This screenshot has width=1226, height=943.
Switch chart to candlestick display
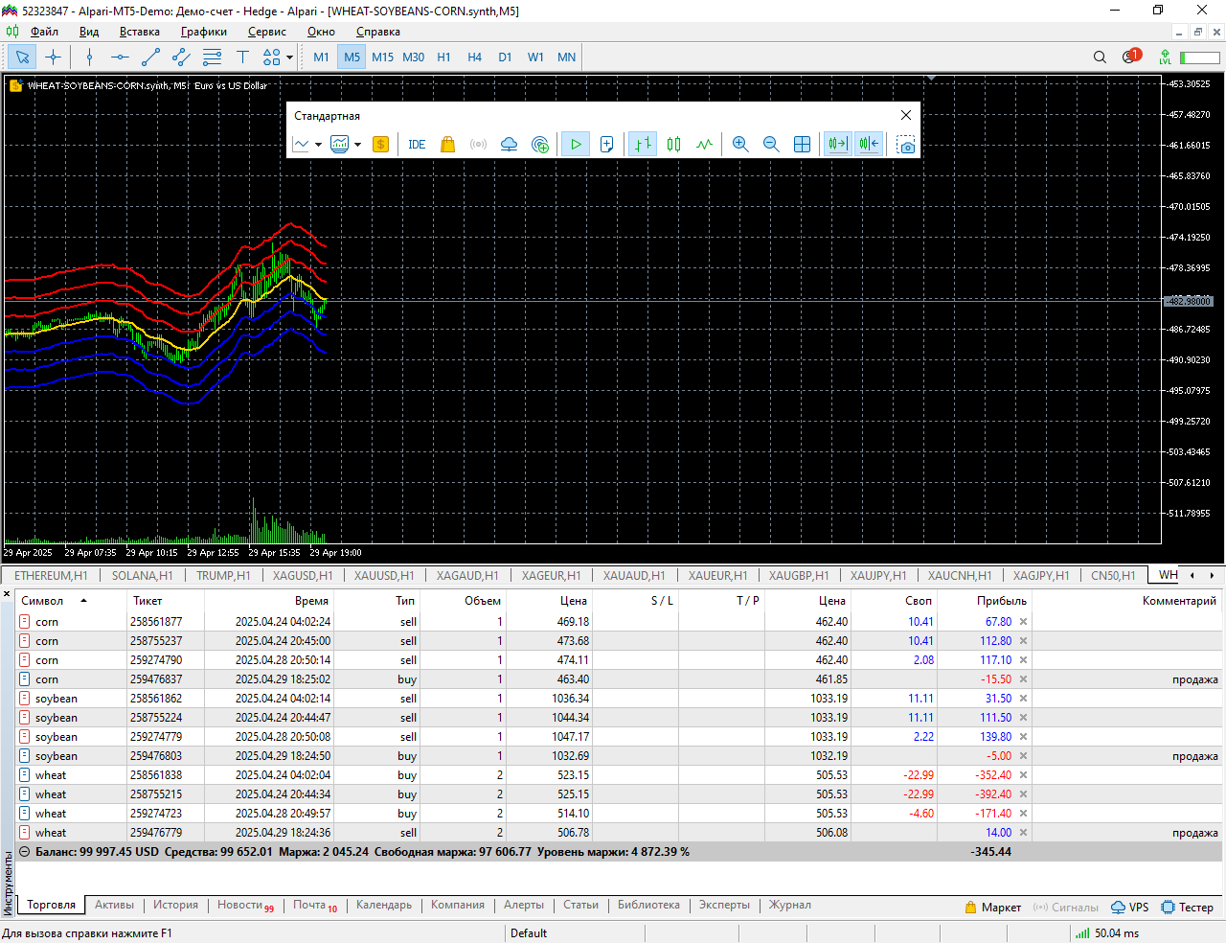[x=674, y=145]
